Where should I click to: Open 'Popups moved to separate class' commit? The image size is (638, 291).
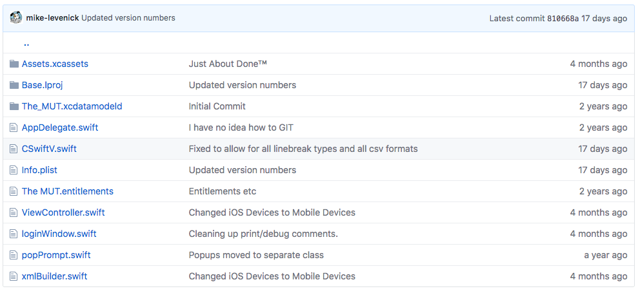point(256,255)
